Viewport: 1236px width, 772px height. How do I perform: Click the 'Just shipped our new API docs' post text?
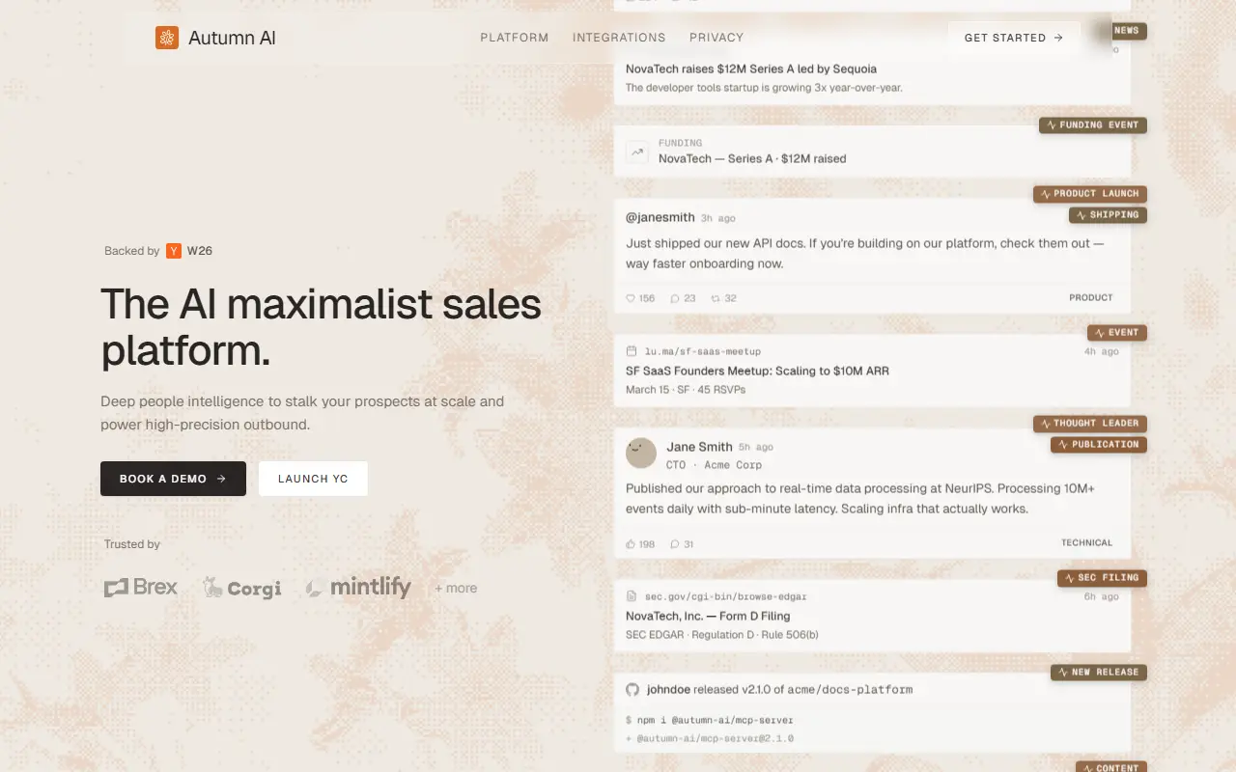(x=865, y=254)
